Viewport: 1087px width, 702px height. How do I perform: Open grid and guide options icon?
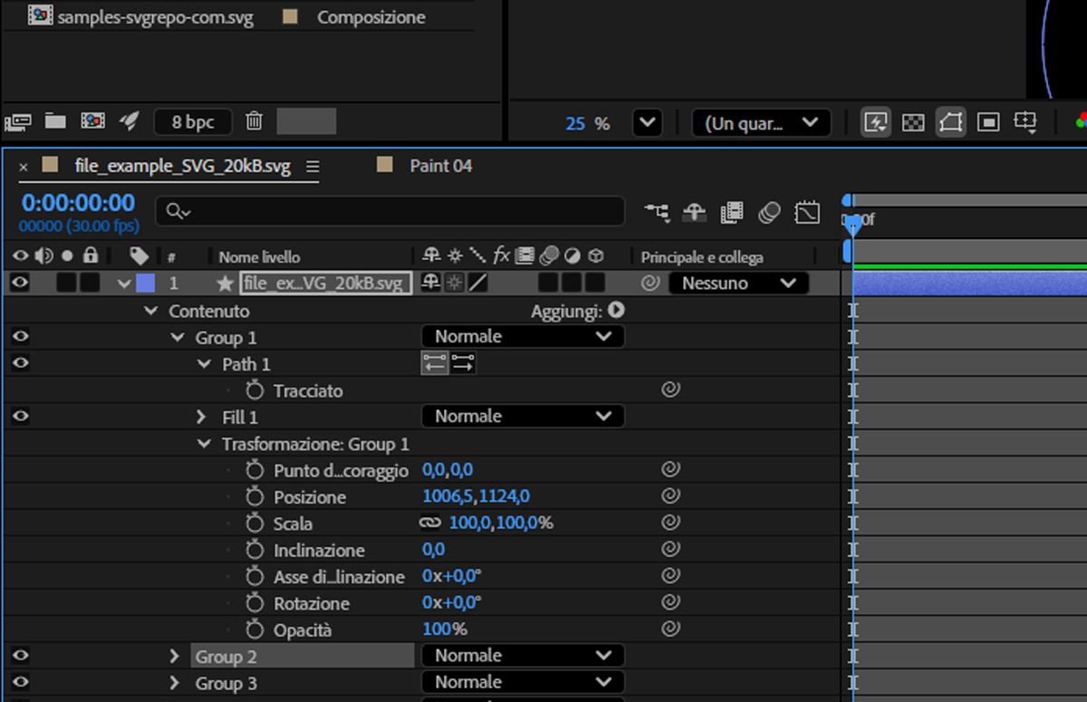pyautogui.click(x=1025, y=122)
